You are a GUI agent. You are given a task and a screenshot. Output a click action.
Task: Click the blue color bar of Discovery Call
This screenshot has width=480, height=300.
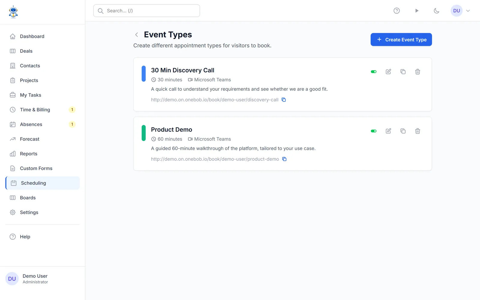pos(144,74)
